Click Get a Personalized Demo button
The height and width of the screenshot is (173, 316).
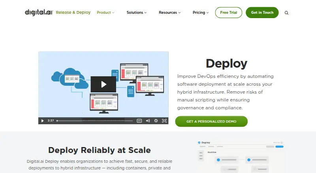211,121
